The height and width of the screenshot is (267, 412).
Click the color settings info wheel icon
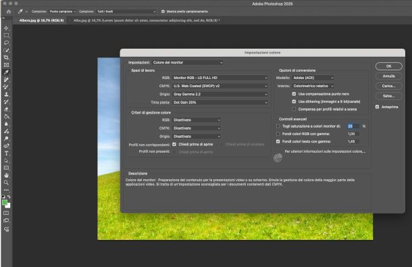(278, 157)
